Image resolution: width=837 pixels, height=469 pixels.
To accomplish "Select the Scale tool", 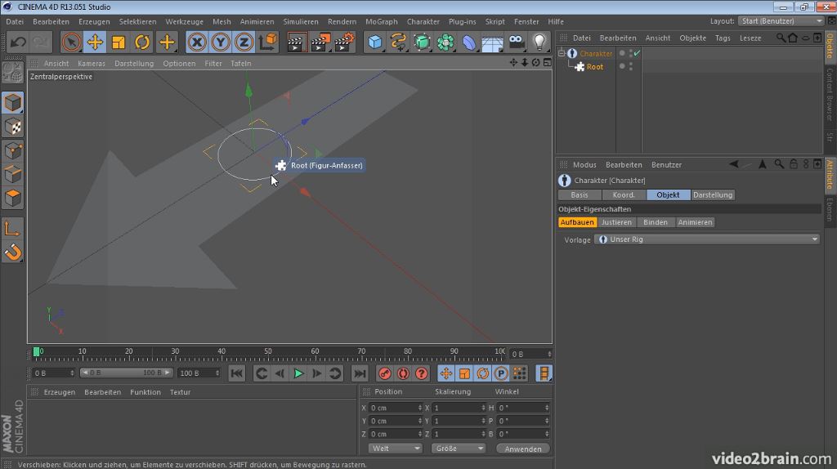I will [x=119, y=42].
